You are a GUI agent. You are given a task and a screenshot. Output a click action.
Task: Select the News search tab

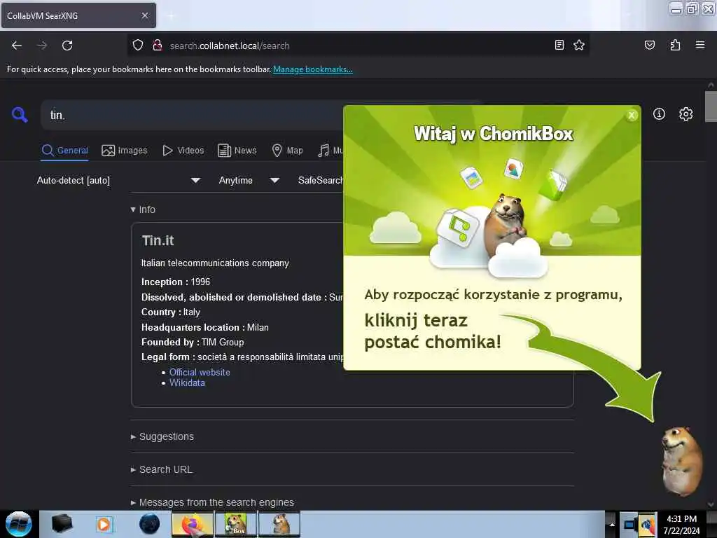pyautogui.click(x=237, y=151)
